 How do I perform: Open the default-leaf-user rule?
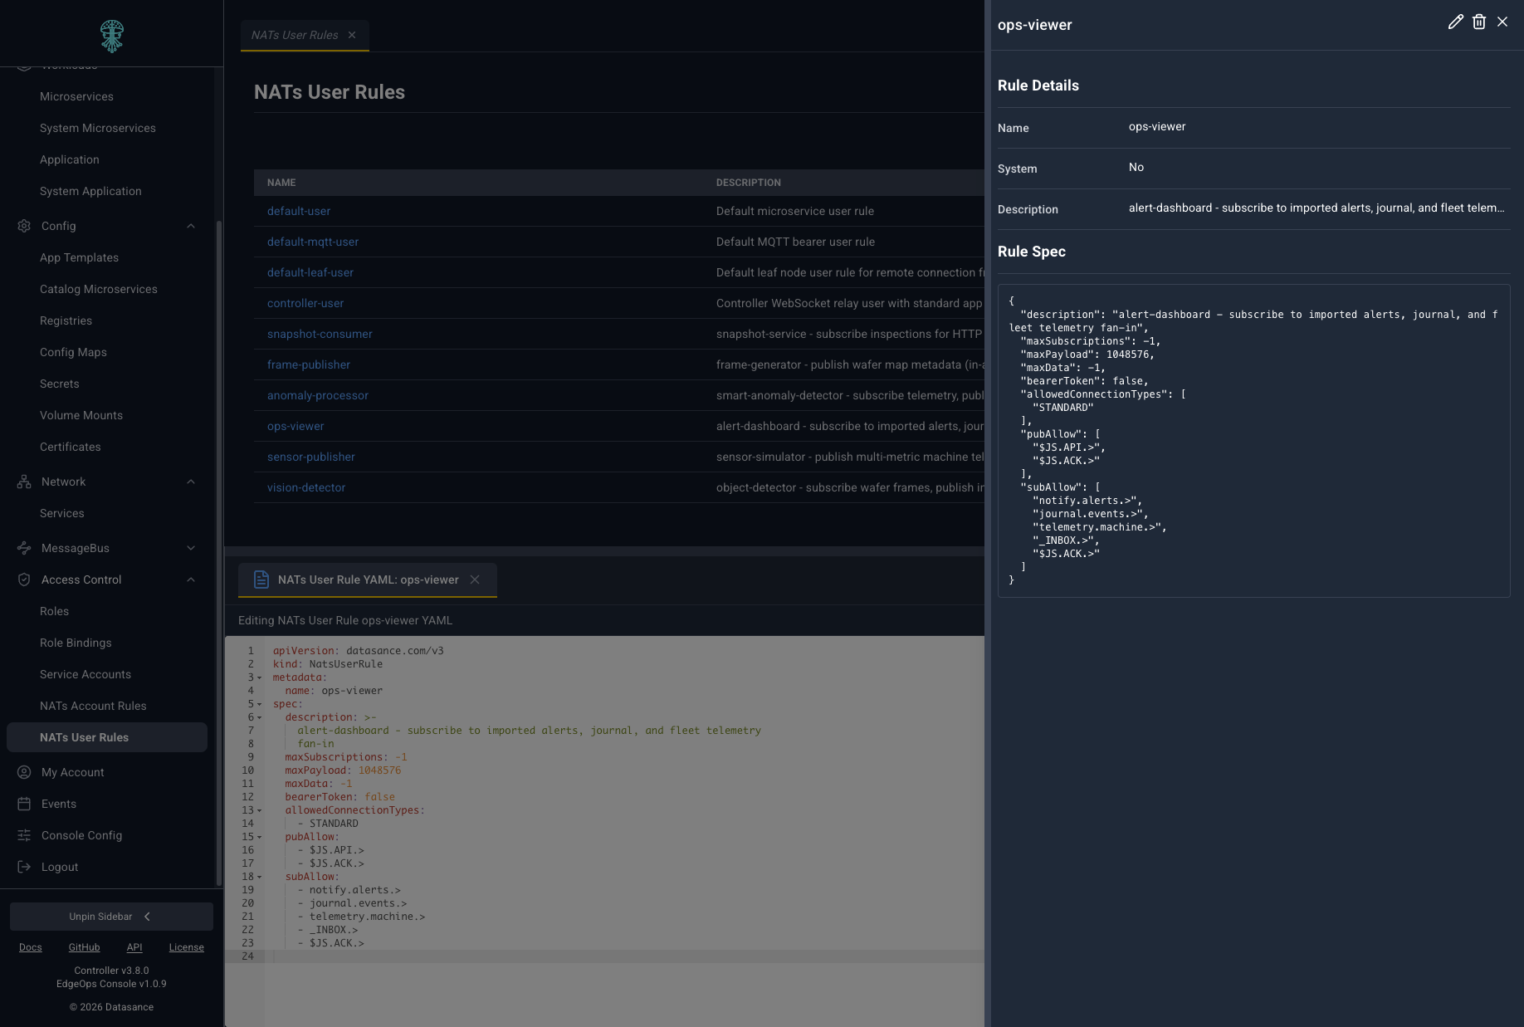pyautogui.click(x=310, y=272)
